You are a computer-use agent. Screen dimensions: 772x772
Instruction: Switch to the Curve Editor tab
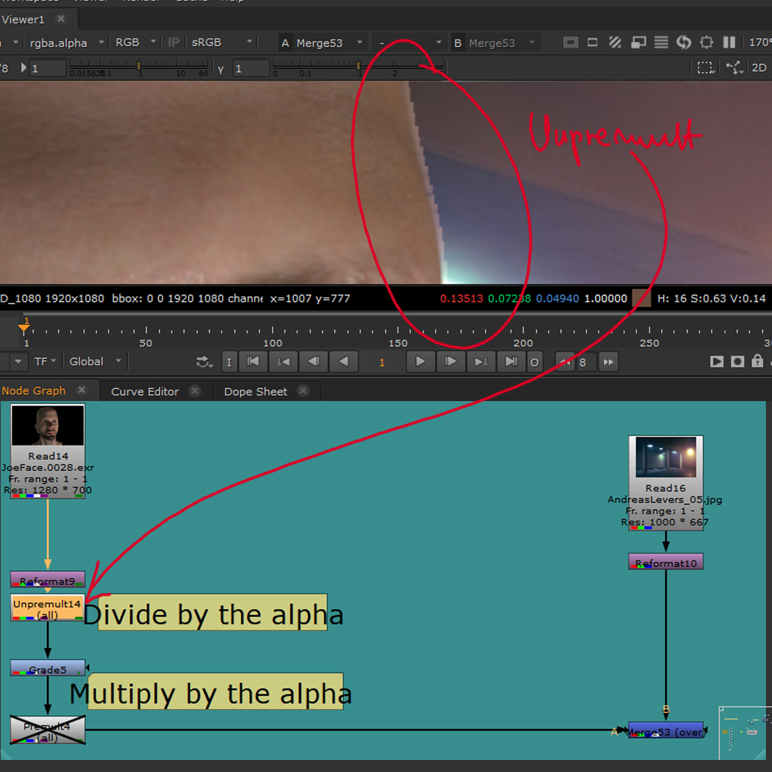click(x=145, y=392)
